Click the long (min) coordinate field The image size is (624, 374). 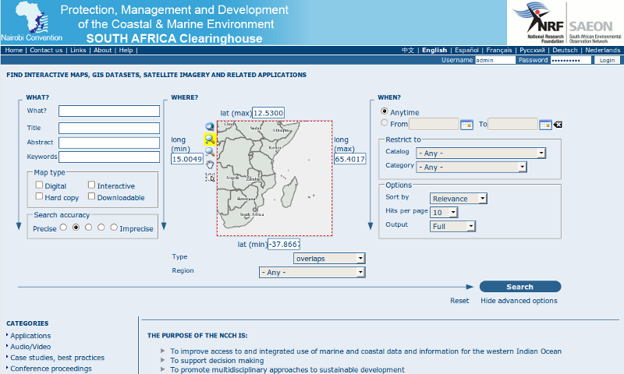pyautogui.click(x=187, y=159)
